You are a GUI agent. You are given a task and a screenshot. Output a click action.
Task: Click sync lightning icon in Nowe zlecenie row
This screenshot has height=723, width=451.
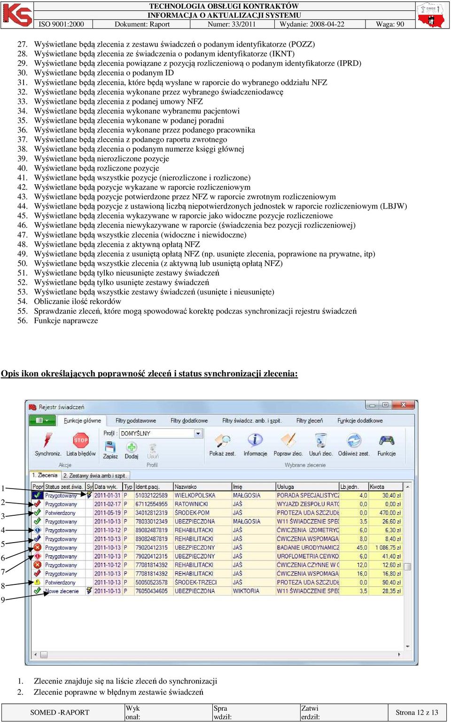point(89,591)
